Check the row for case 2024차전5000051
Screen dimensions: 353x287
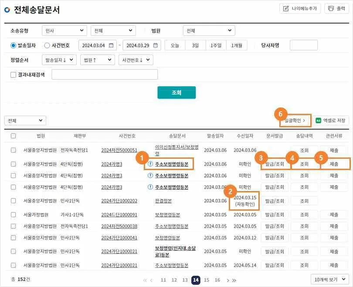coord(13,150)
